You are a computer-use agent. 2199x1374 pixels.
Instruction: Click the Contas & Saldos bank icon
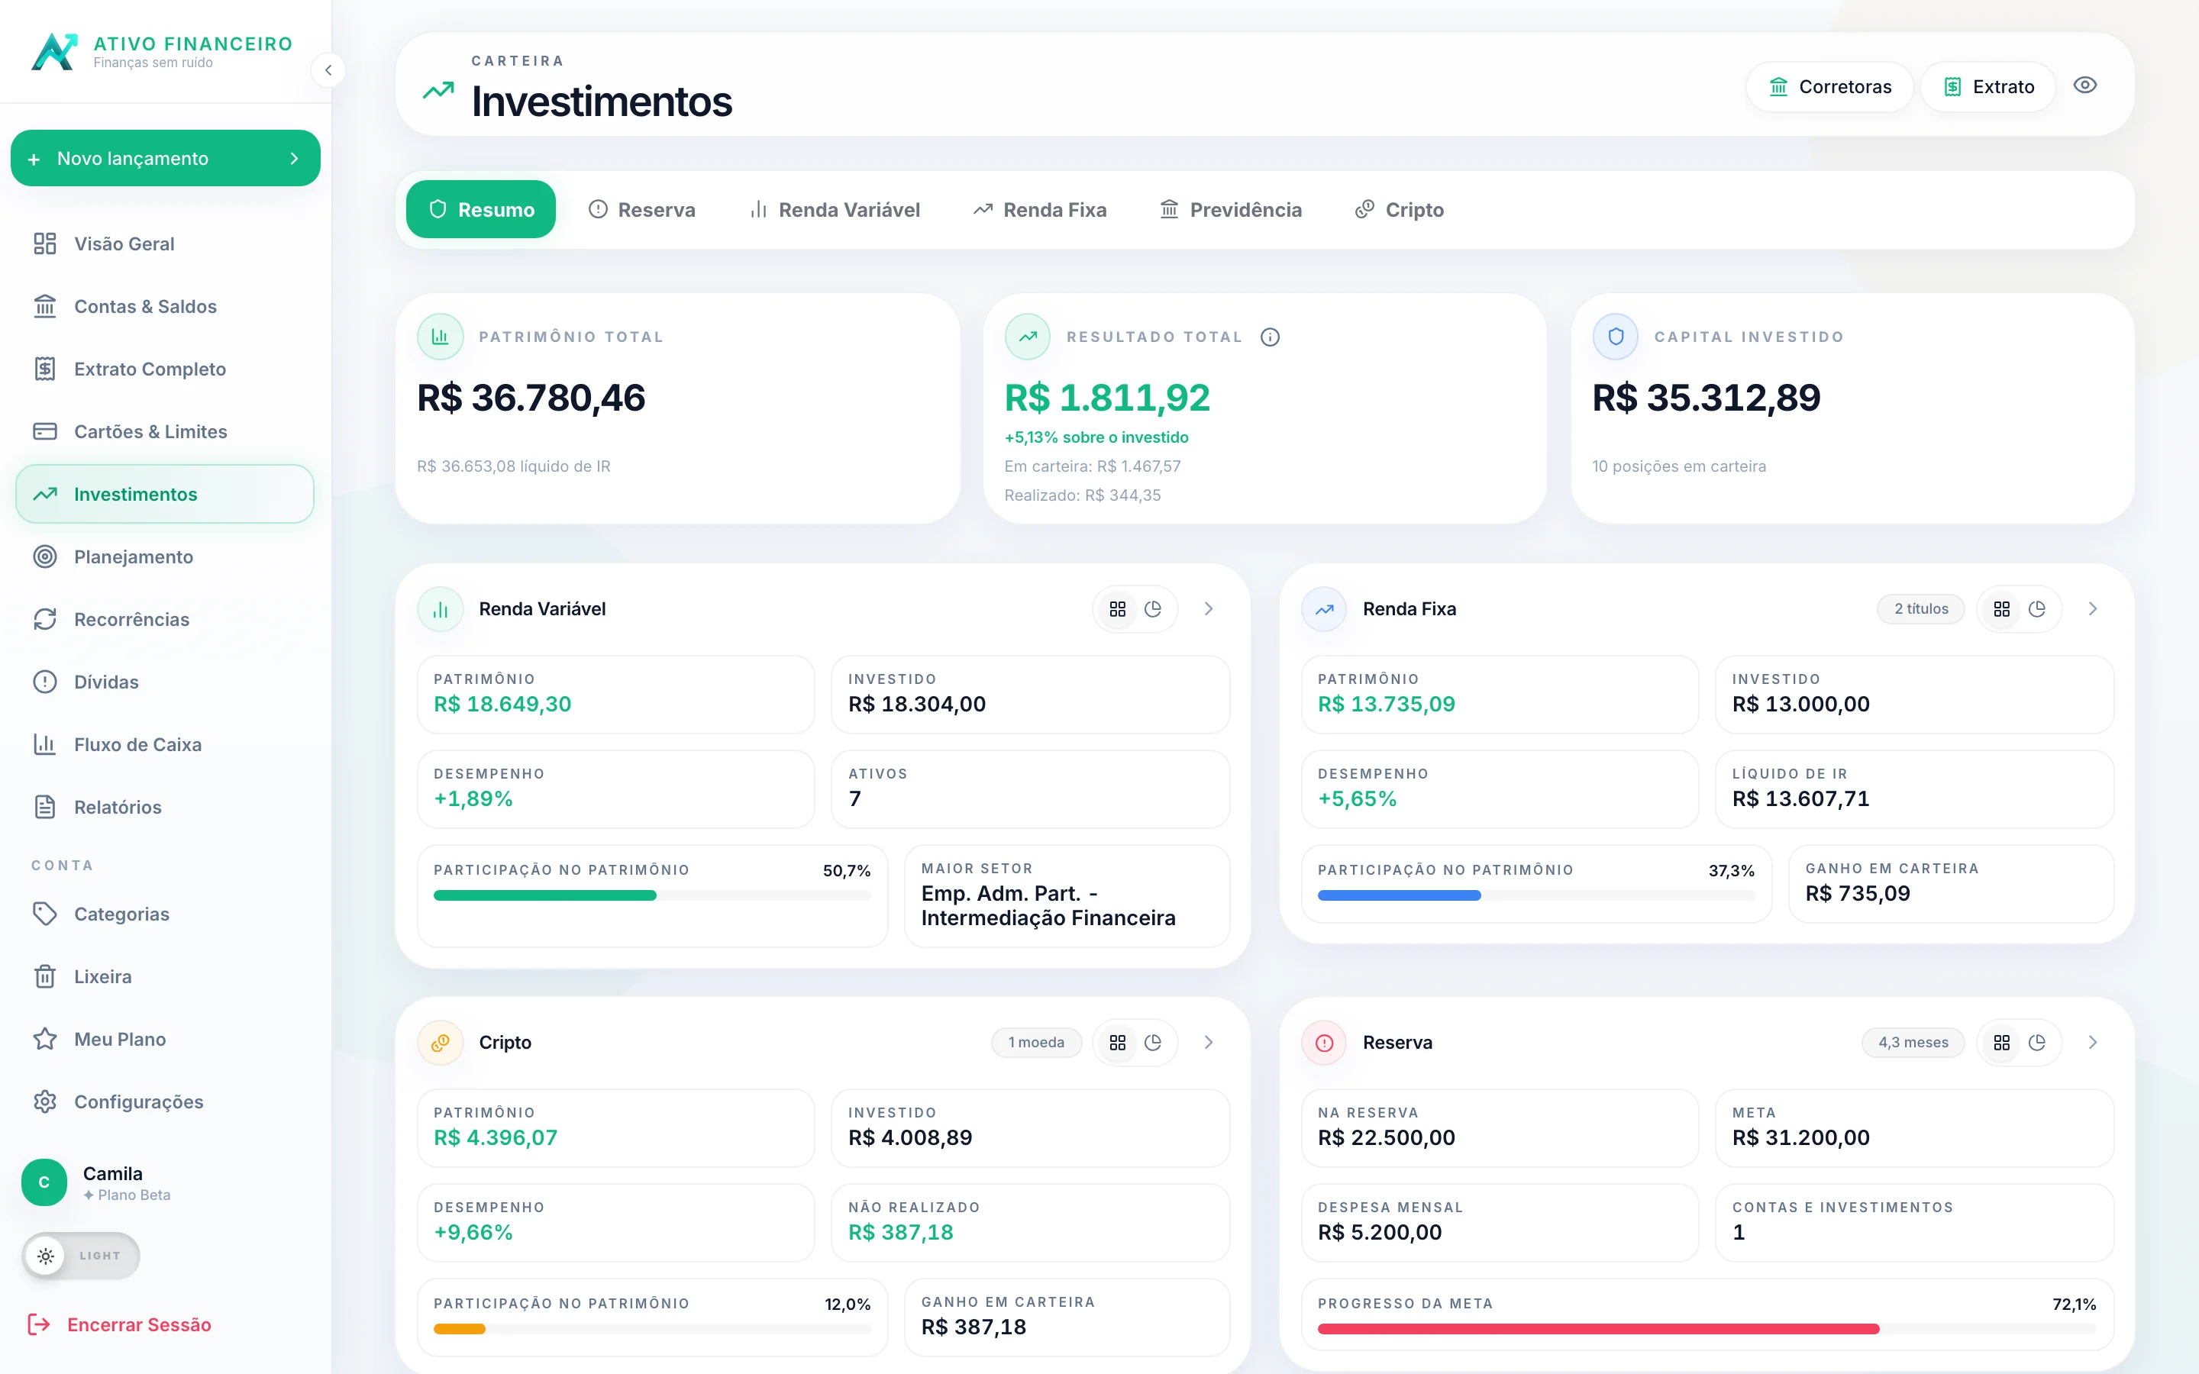(44, 306)
